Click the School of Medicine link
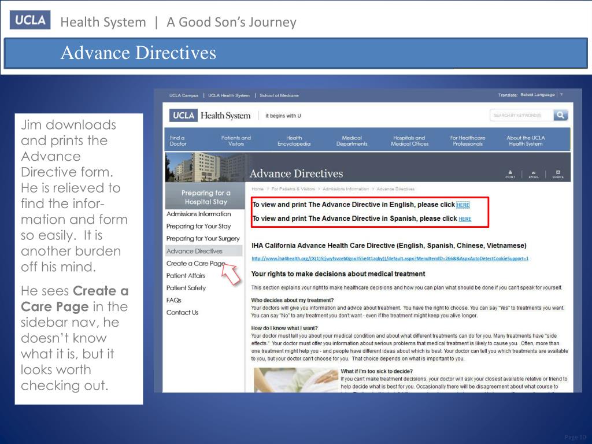Screen dimensions: 592x444 (279, 95)
